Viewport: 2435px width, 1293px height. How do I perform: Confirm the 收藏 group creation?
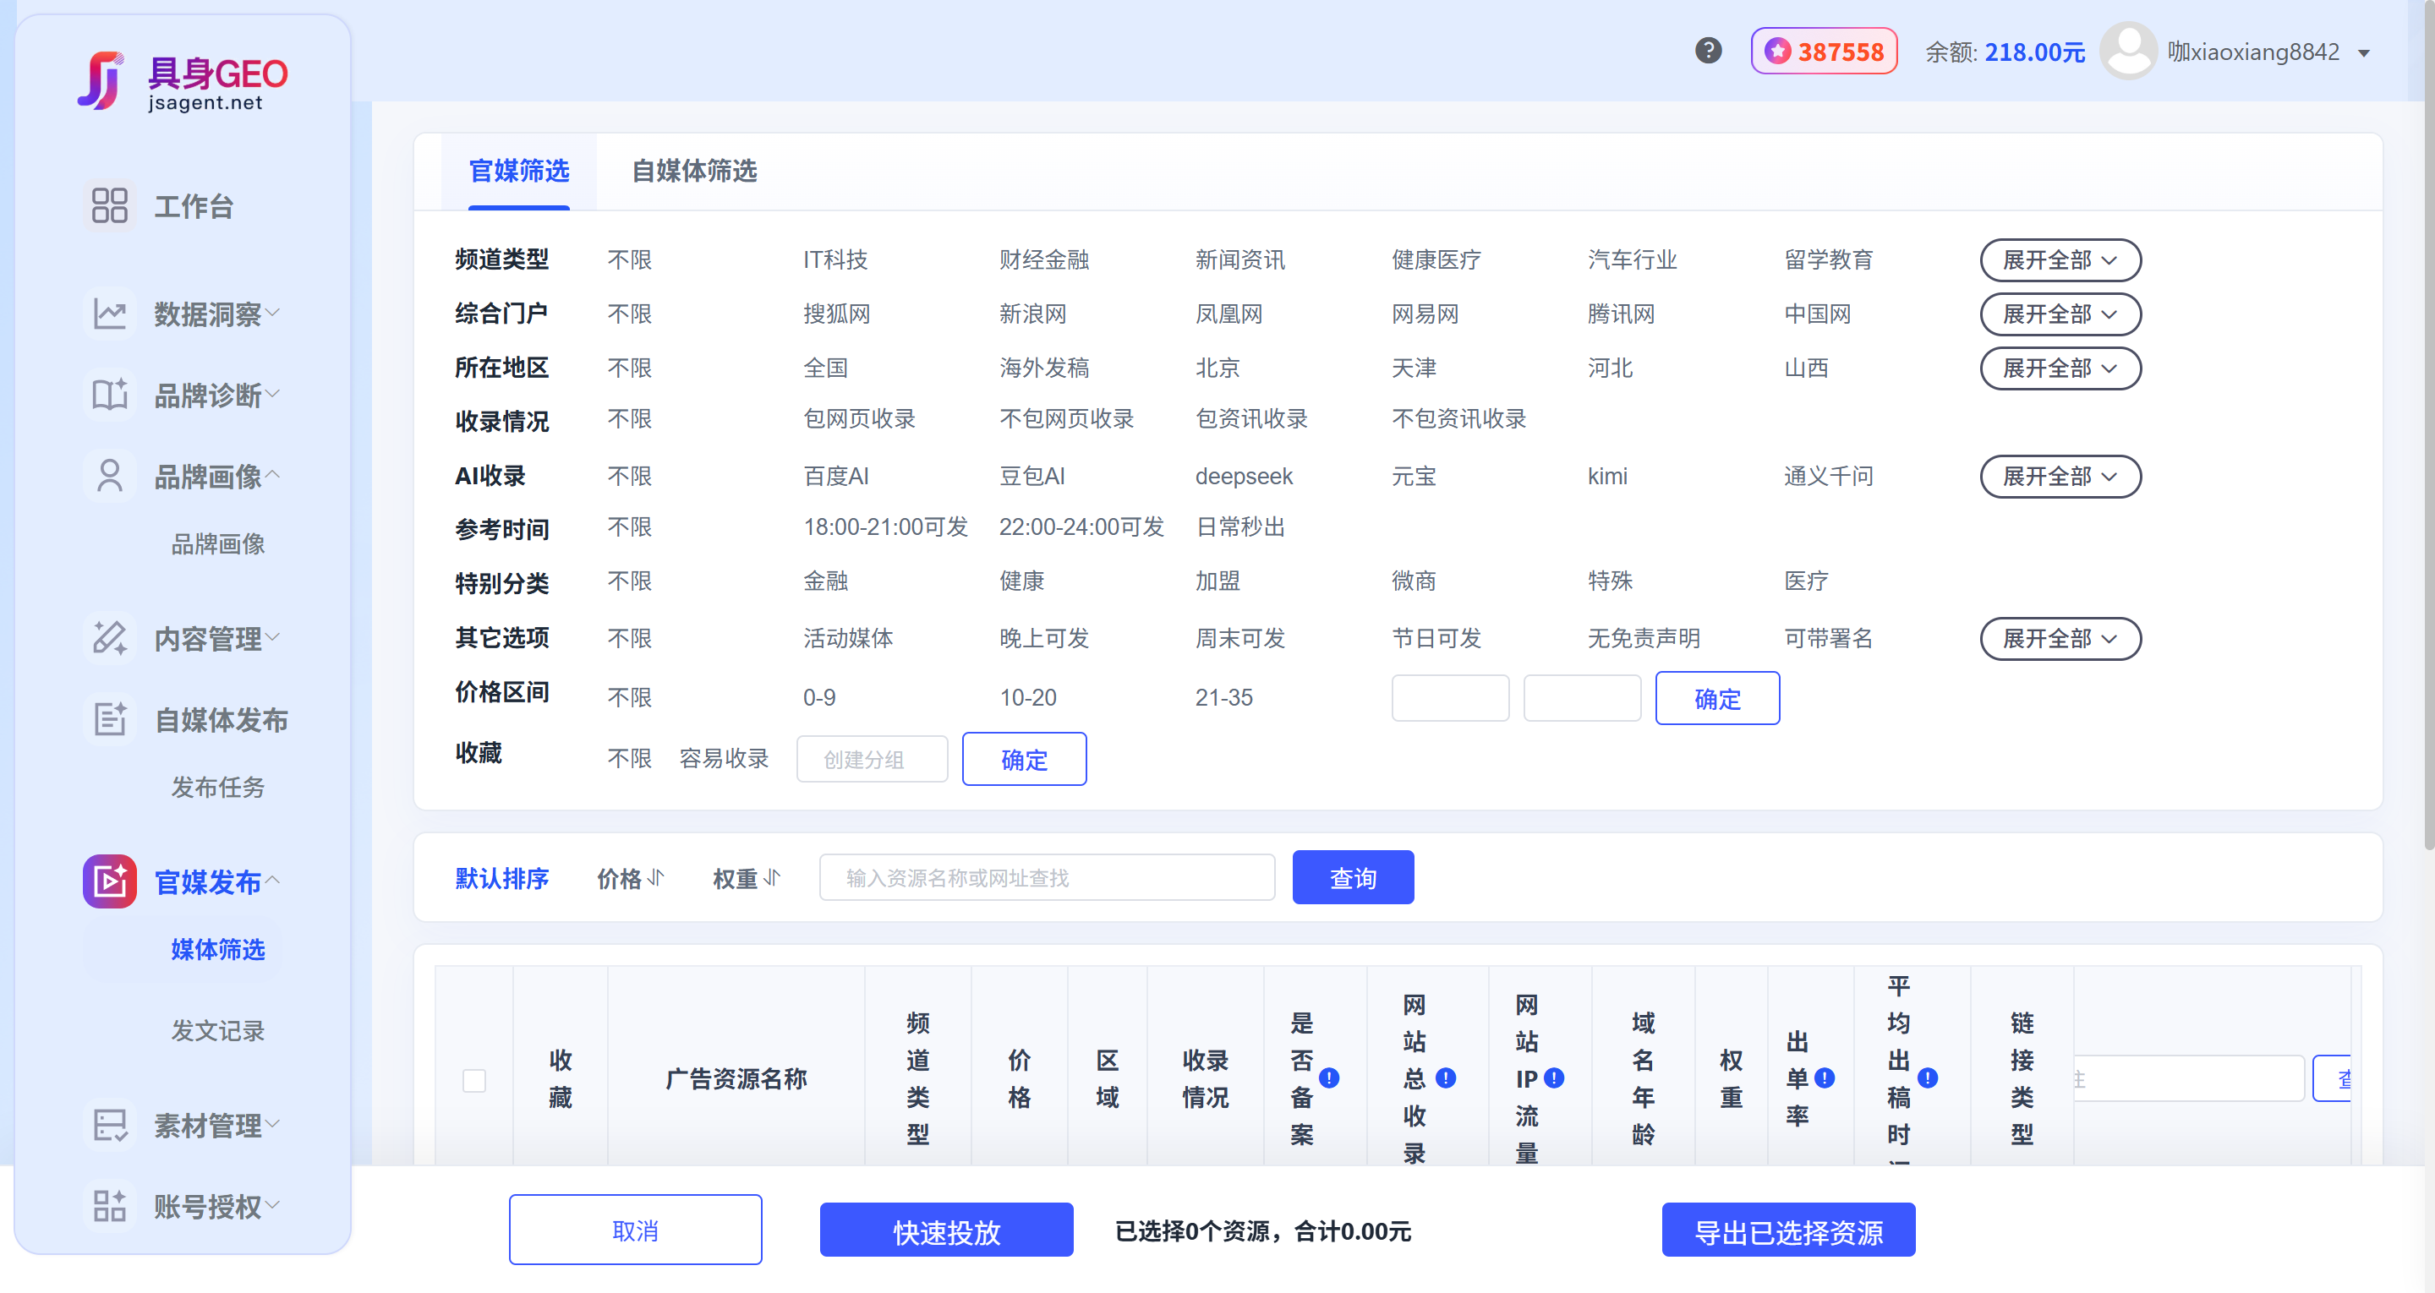pos(1024,759)
